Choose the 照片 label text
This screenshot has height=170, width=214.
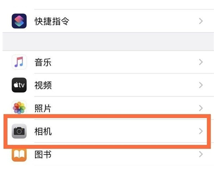(x=43, y=108)
